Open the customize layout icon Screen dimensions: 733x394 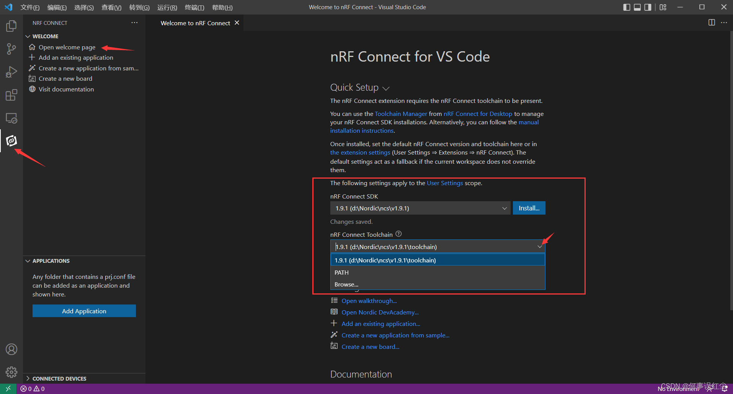[663, 7]
